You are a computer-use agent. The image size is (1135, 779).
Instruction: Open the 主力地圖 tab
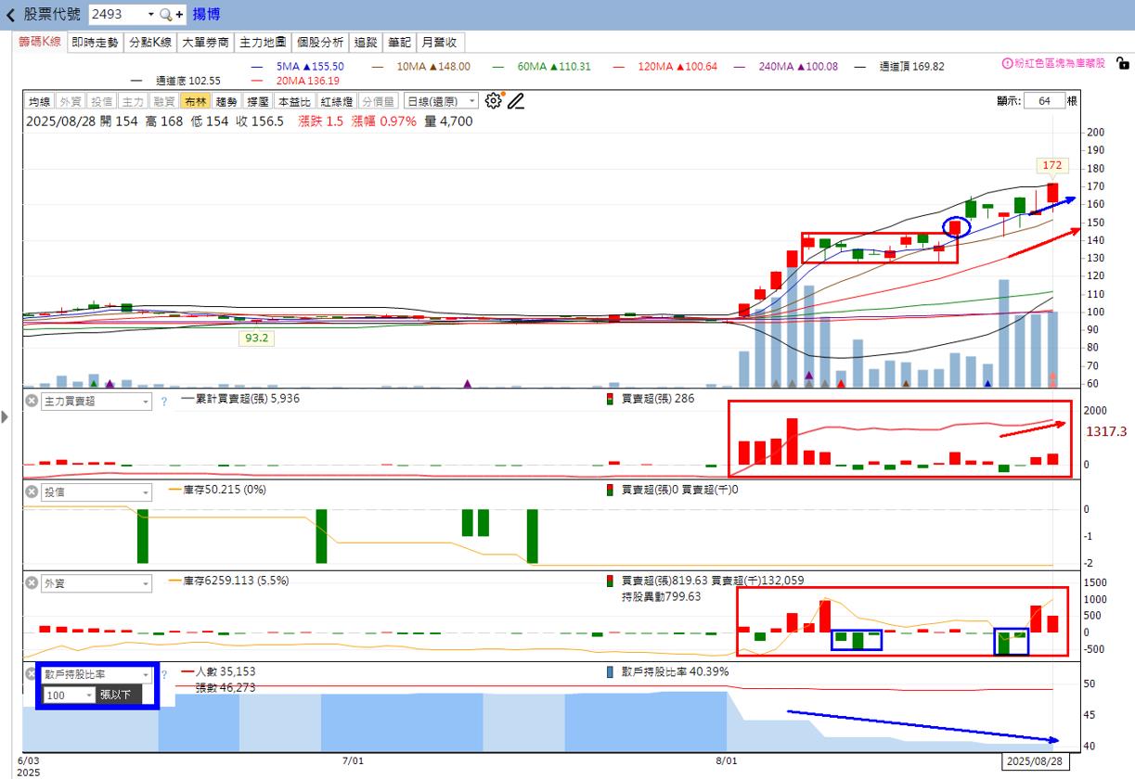click(x=262, y=42)
